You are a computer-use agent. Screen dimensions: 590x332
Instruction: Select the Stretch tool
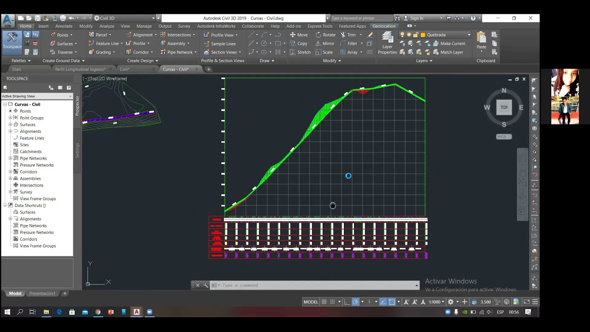click(300, 52)
